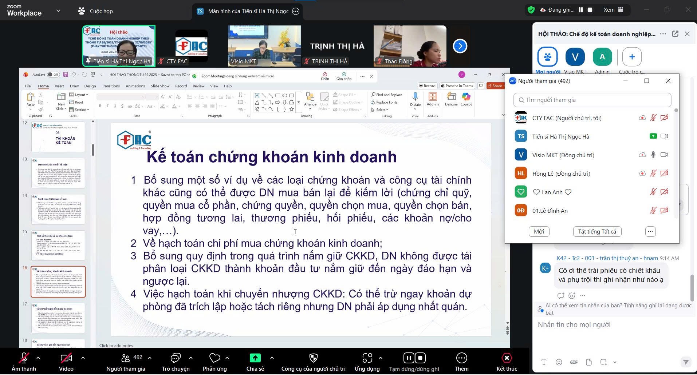Turn on camera with Video button
The height and width of the screenshot is (375, 697).
[x=66, y=358]
